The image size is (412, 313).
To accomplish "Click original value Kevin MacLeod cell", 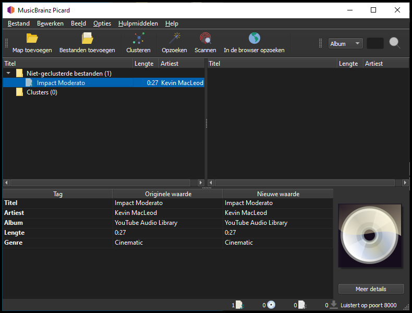I will coord(167,213).
